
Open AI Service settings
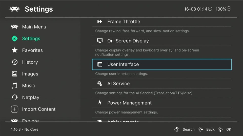tap(162, 84)
